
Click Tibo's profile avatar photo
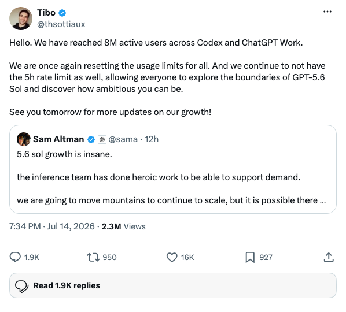coord(21,18)
